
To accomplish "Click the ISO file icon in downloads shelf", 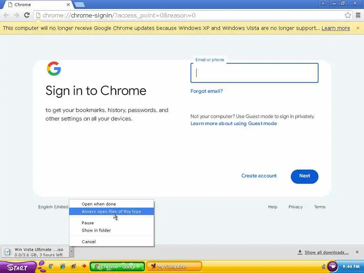I will coord(8,252).
